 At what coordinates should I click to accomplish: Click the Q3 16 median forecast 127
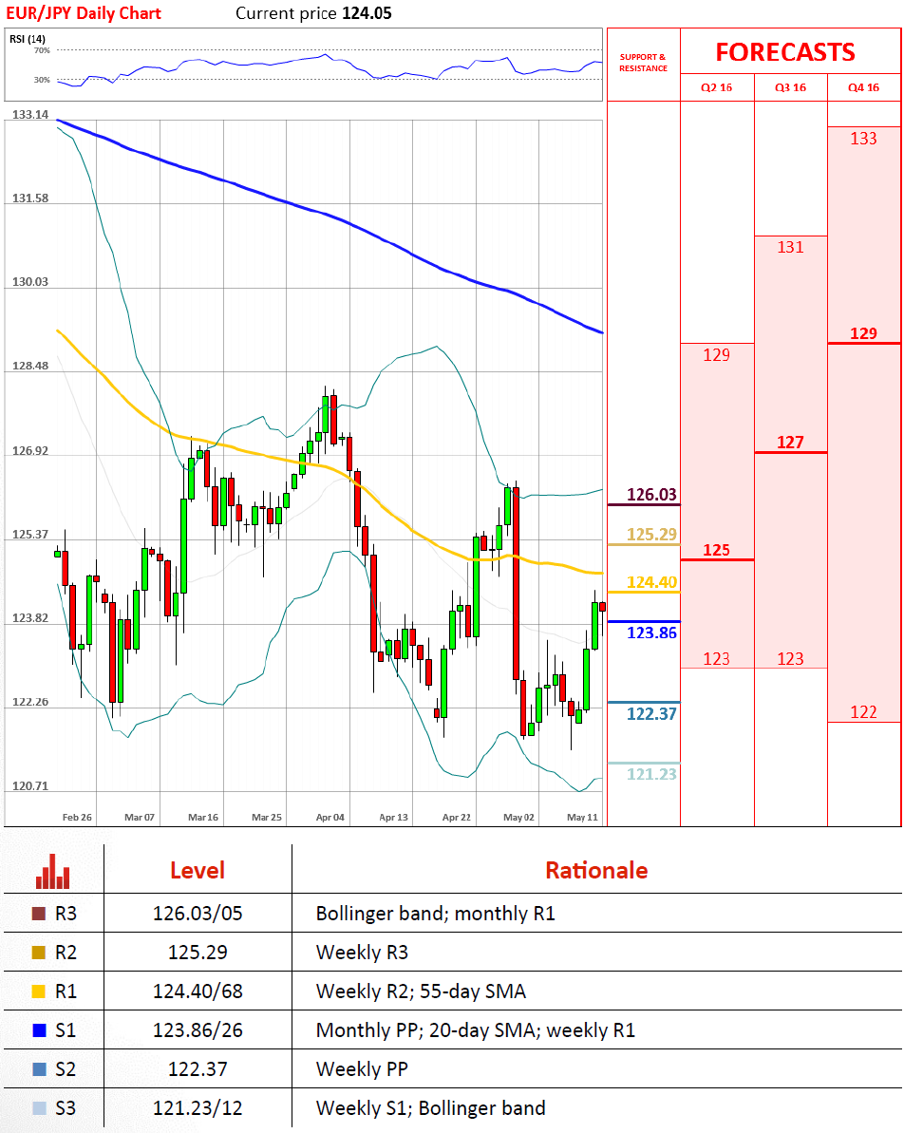pyautogui.click(x=791, y=443)
